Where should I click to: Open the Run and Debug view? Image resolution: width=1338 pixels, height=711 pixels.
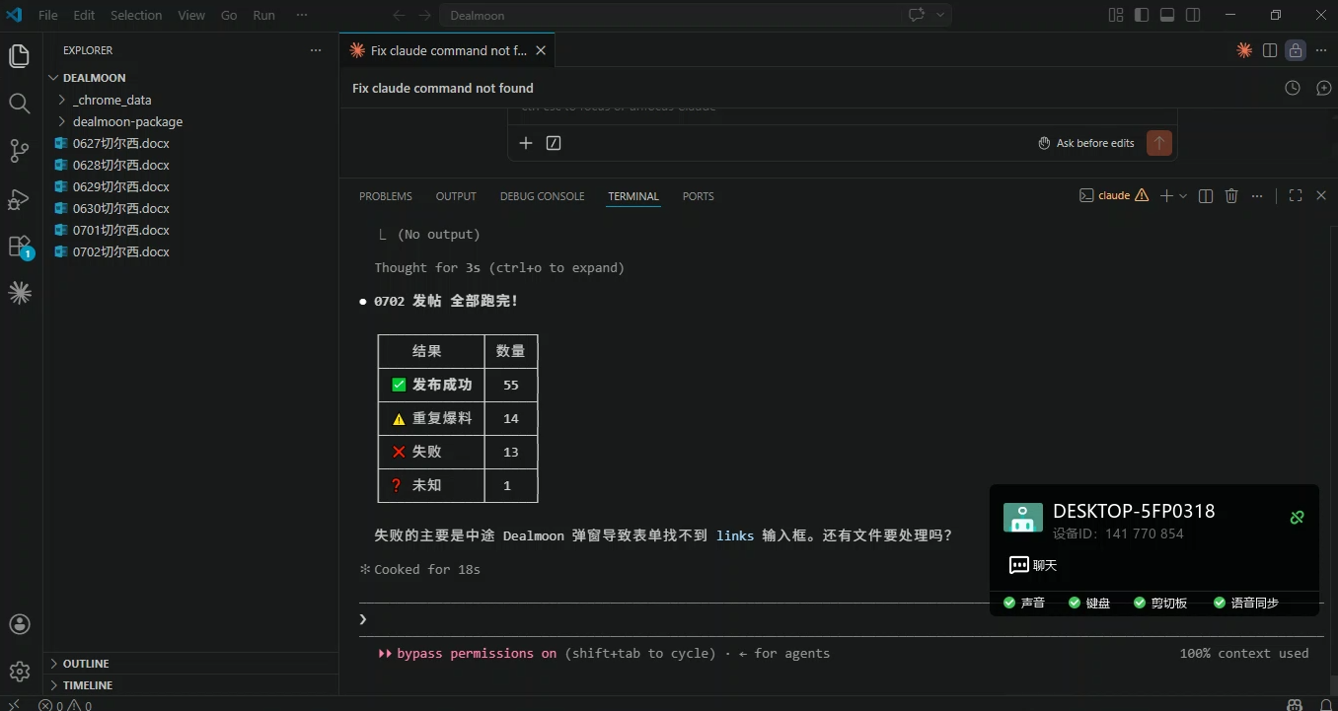(x=20, y=198)
